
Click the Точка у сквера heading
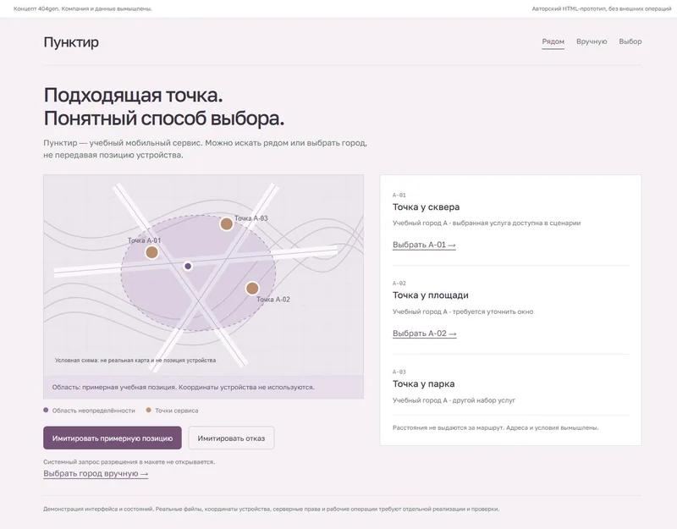[426, 207]
